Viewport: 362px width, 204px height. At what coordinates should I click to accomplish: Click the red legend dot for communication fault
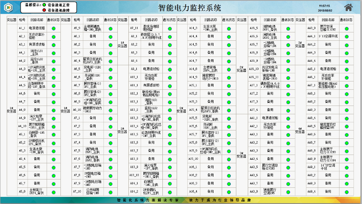click(44, 10)
